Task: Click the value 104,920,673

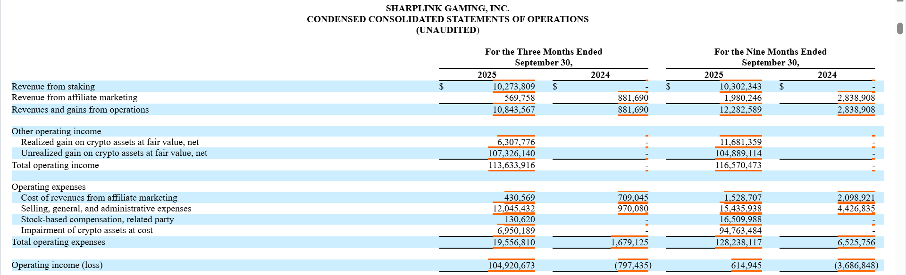Action: [512, 266]
